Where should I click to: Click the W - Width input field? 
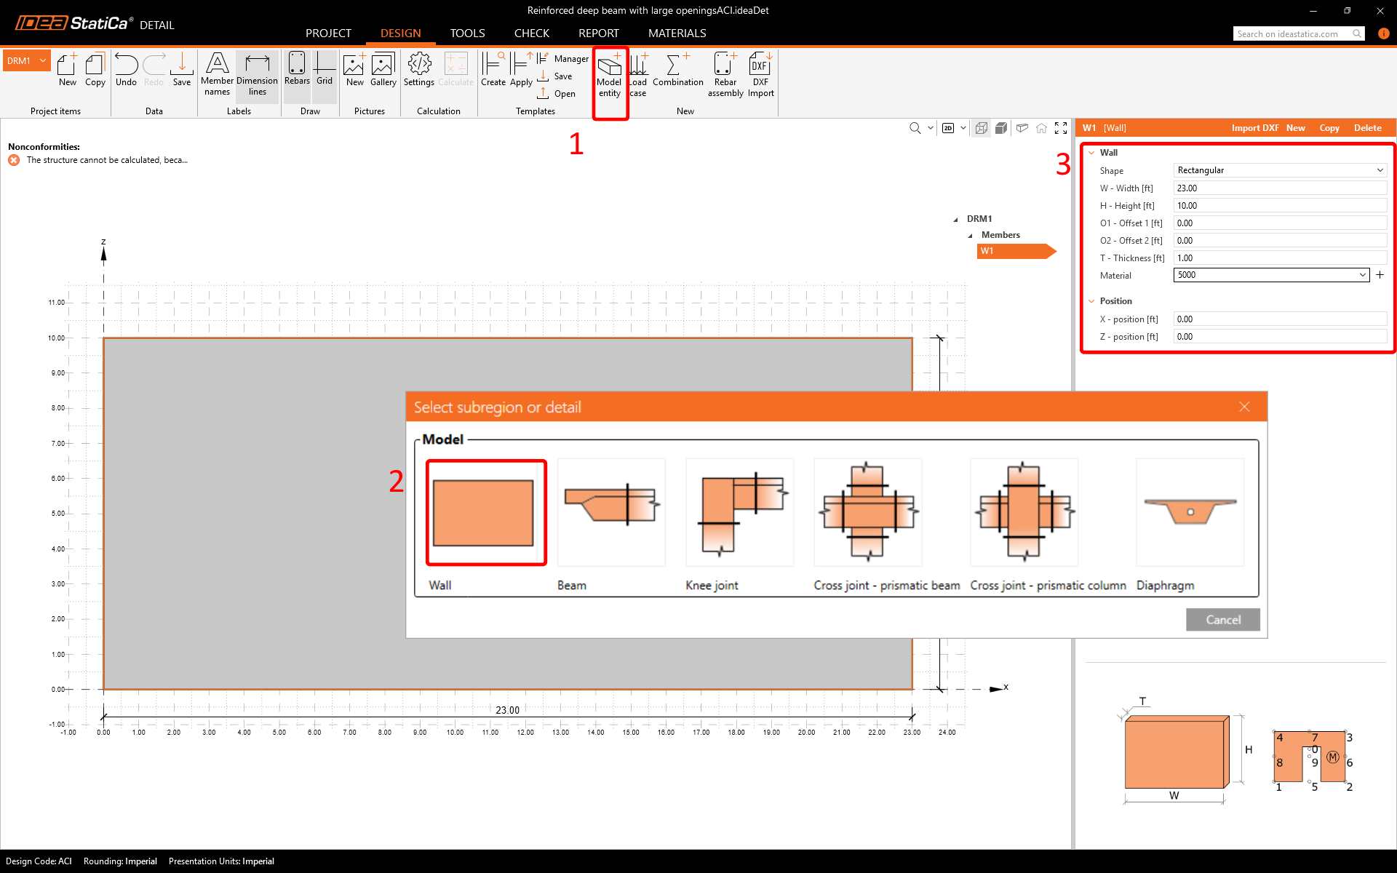(1280, 188)
